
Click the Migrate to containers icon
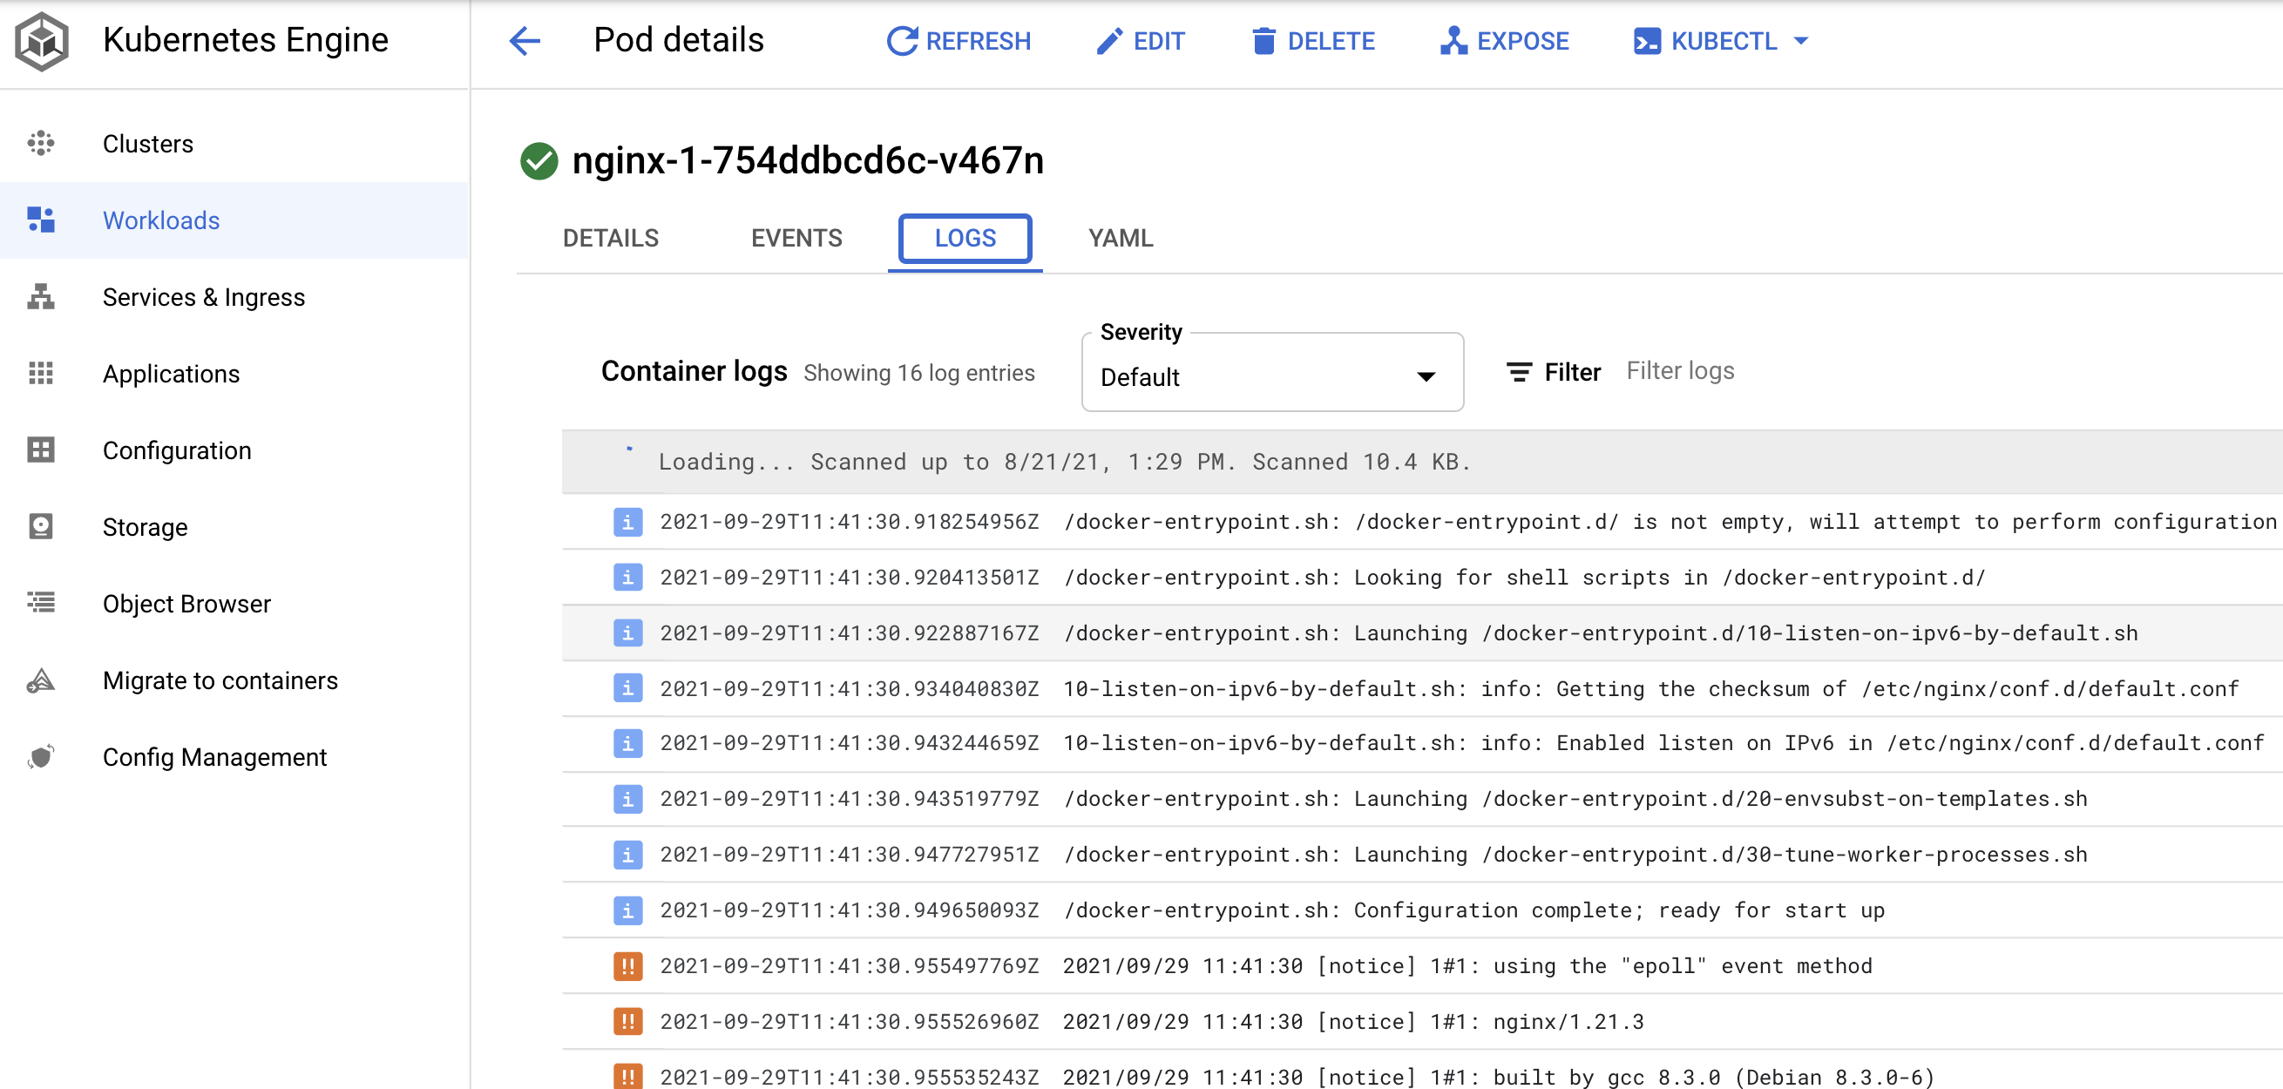pos(41,680)
